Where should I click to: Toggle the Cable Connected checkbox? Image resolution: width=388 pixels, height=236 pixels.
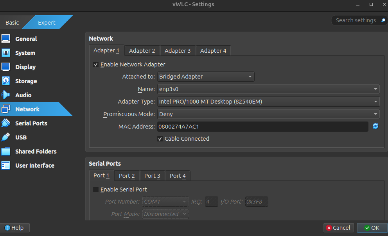160,139
